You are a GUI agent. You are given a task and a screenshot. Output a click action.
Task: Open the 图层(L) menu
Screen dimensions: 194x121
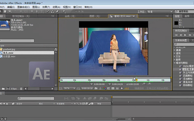point(36,7)
